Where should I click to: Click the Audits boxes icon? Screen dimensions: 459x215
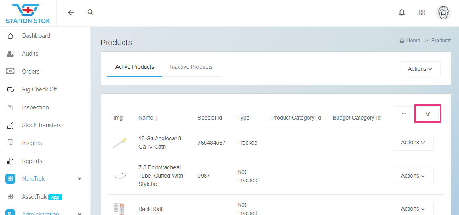10,54
